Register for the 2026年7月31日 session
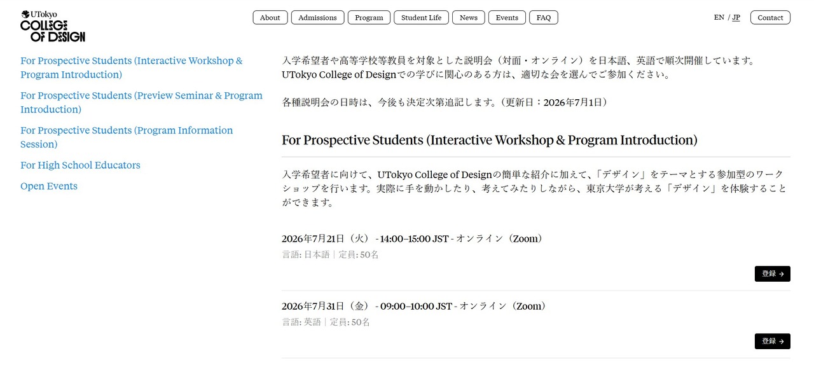 [x=773, y=341]
